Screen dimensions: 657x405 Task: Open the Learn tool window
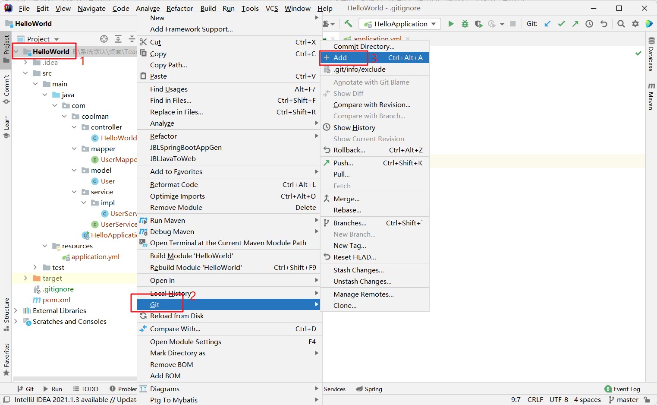click(6, 126)
